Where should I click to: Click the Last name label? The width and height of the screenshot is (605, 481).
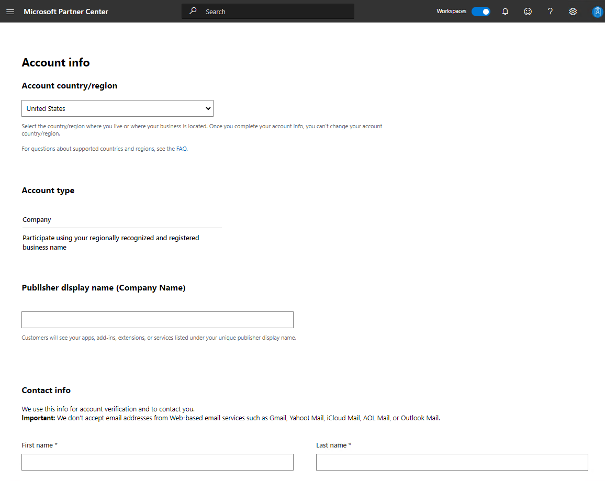pos(331,445)
